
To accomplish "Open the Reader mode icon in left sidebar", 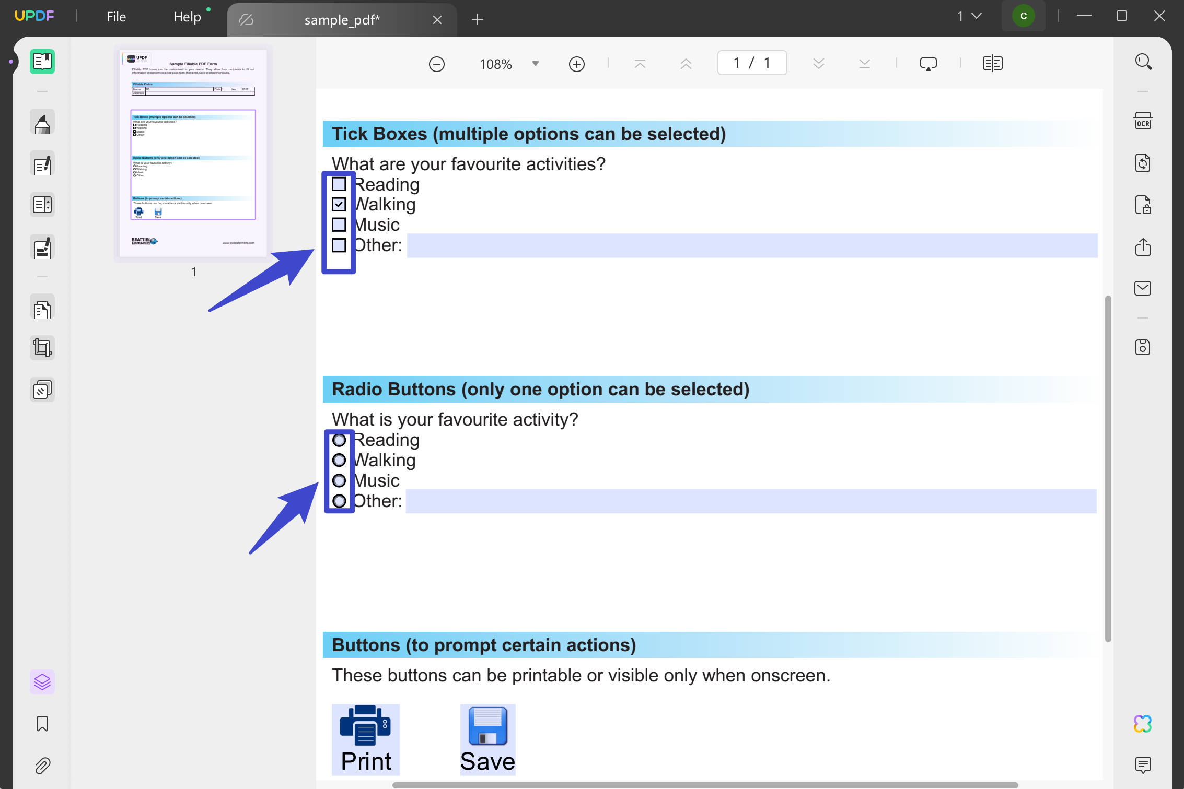I will tap(42, 62).
